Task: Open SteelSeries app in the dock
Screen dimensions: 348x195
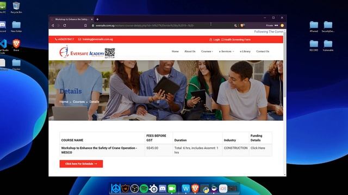Action: [153, 188]
